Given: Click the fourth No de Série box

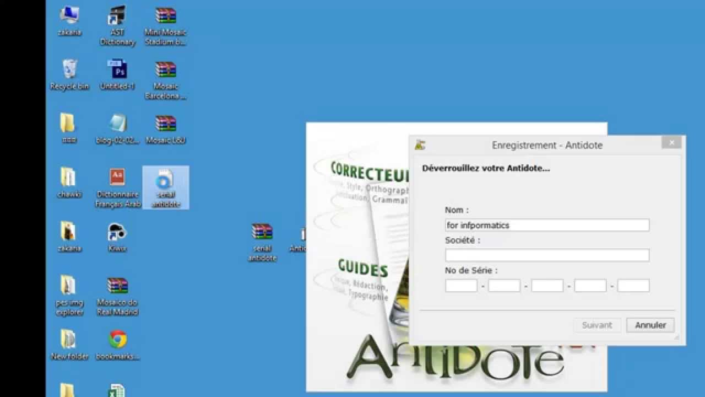Looking at the screenshot, I should [590, 286].
